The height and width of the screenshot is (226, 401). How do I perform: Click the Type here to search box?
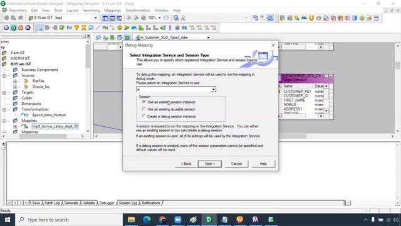pos(69,220)
